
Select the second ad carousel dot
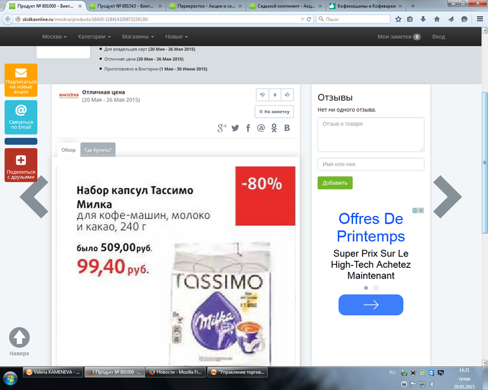tap(376, 287)
